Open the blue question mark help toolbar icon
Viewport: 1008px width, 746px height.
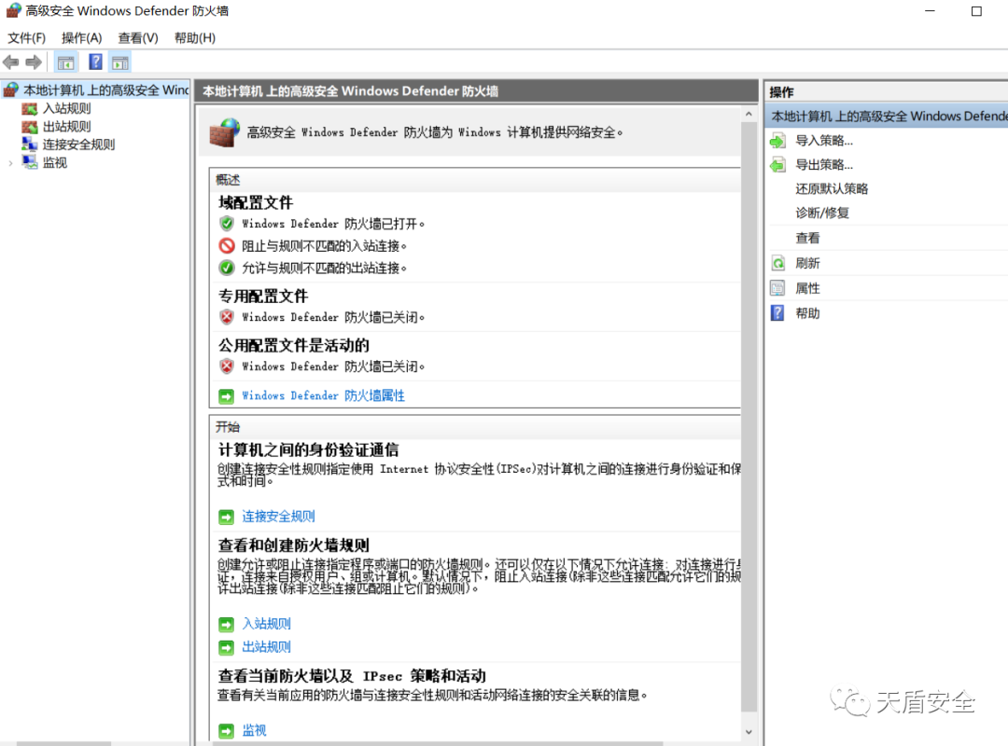pyautogui.click(x=95, y=62)
